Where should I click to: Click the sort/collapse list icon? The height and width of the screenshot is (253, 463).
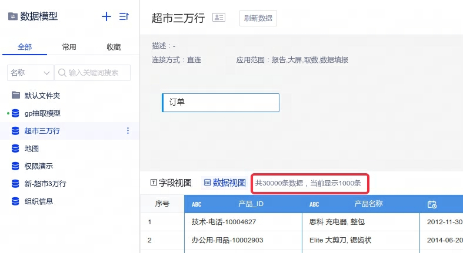coord(124,17)
